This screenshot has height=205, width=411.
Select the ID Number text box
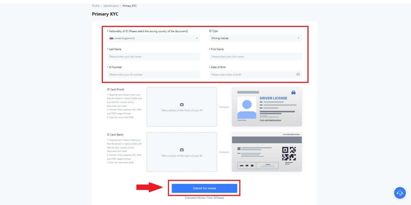click(153, 75)
